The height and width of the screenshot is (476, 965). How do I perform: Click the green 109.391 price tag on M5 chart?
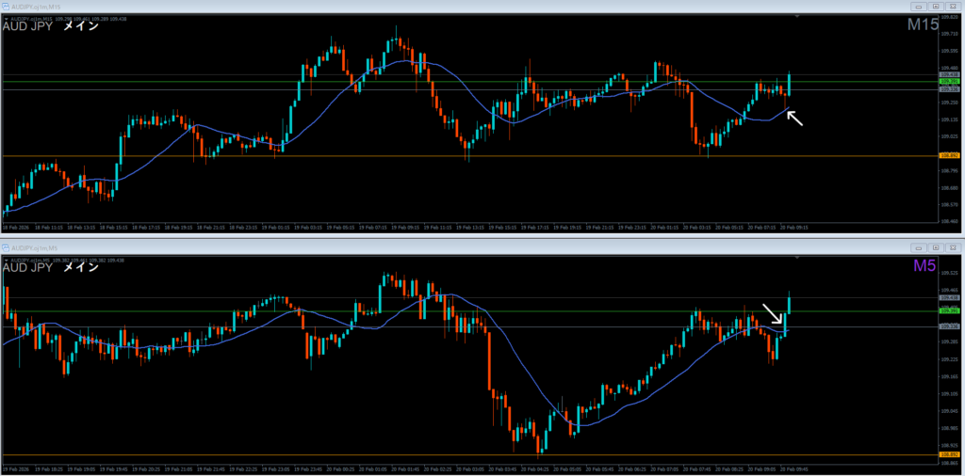click(950, 311)
